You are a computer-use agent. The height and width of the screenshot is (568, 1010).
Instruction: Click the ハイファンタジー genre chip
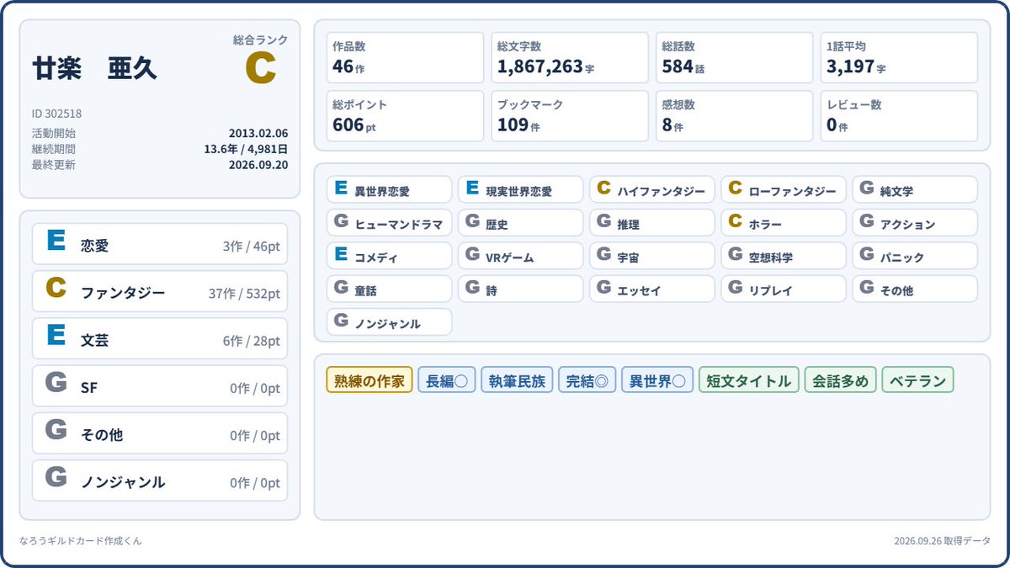[652, 189]
